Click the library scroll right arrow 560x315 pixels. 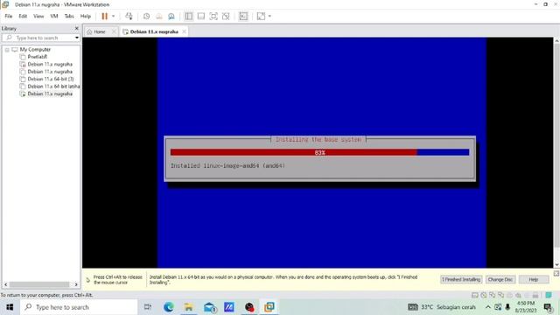[x=76, y=284]
